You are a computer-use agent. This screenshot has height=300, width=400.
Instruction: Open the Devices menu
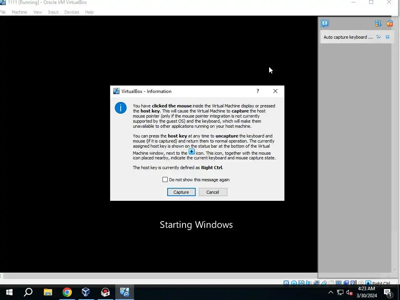point(72,12)
